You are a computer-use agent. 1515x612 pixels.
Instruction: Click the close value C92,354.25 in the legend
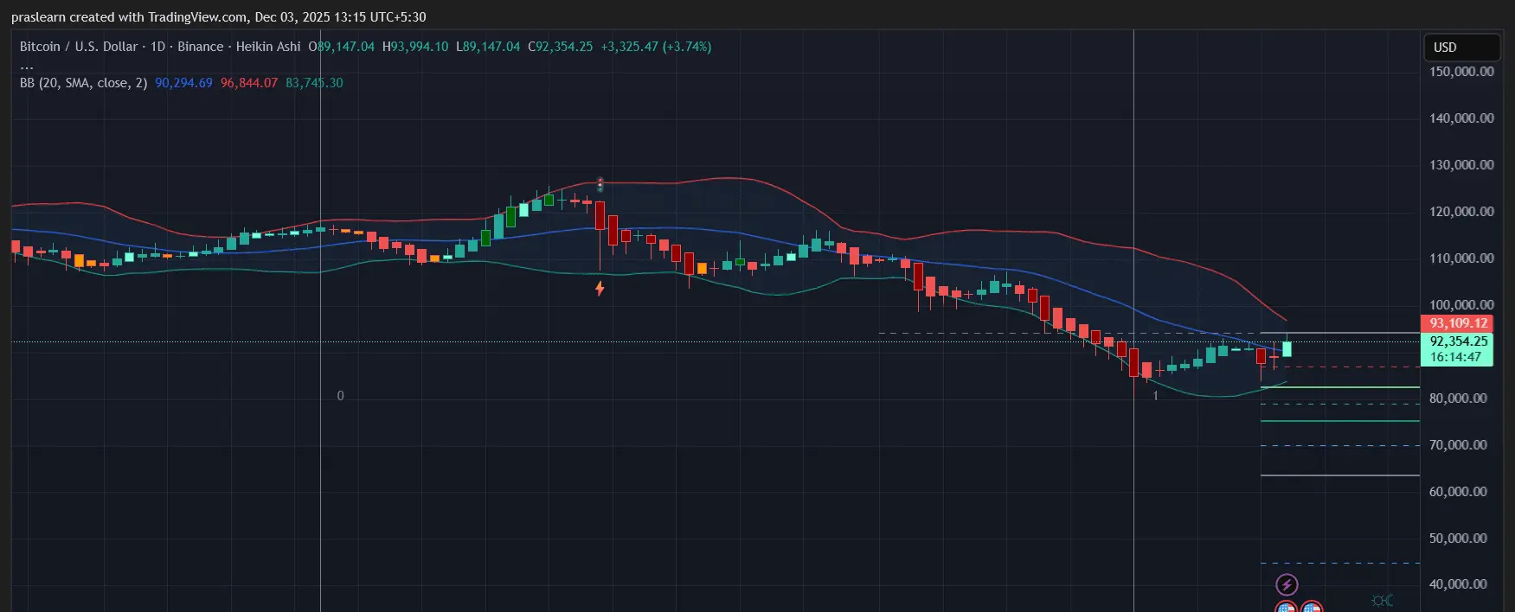pos(561,47)
